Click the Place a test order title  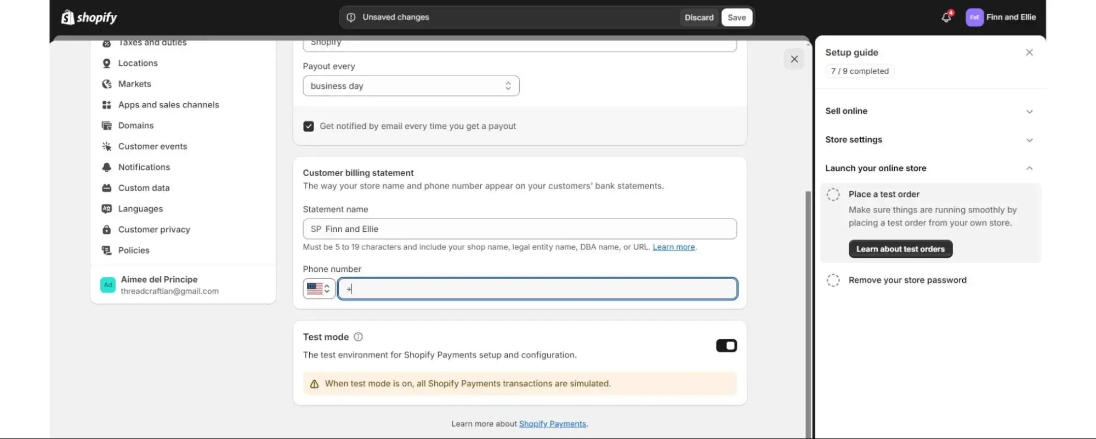tap(884, 195)
